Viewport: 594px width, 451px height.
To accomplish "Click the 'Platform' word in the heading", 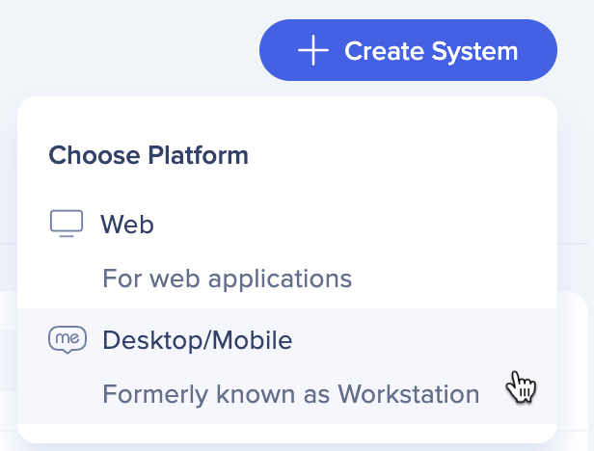I will pyautogui.click(x=198, y=155).
